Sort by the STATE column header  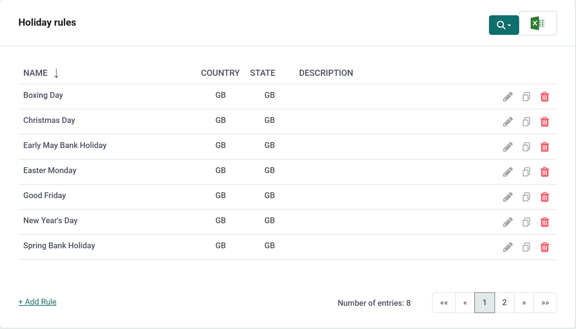(x=263, y=73)
